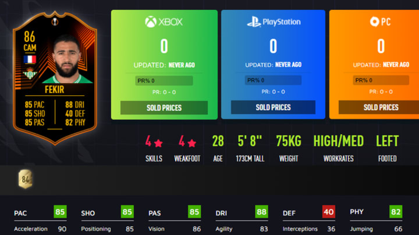The width and height of the screenshot is (419, 235).
Task: Open PlayStation SOLD PRICES
Action: (x=273, y=107)
